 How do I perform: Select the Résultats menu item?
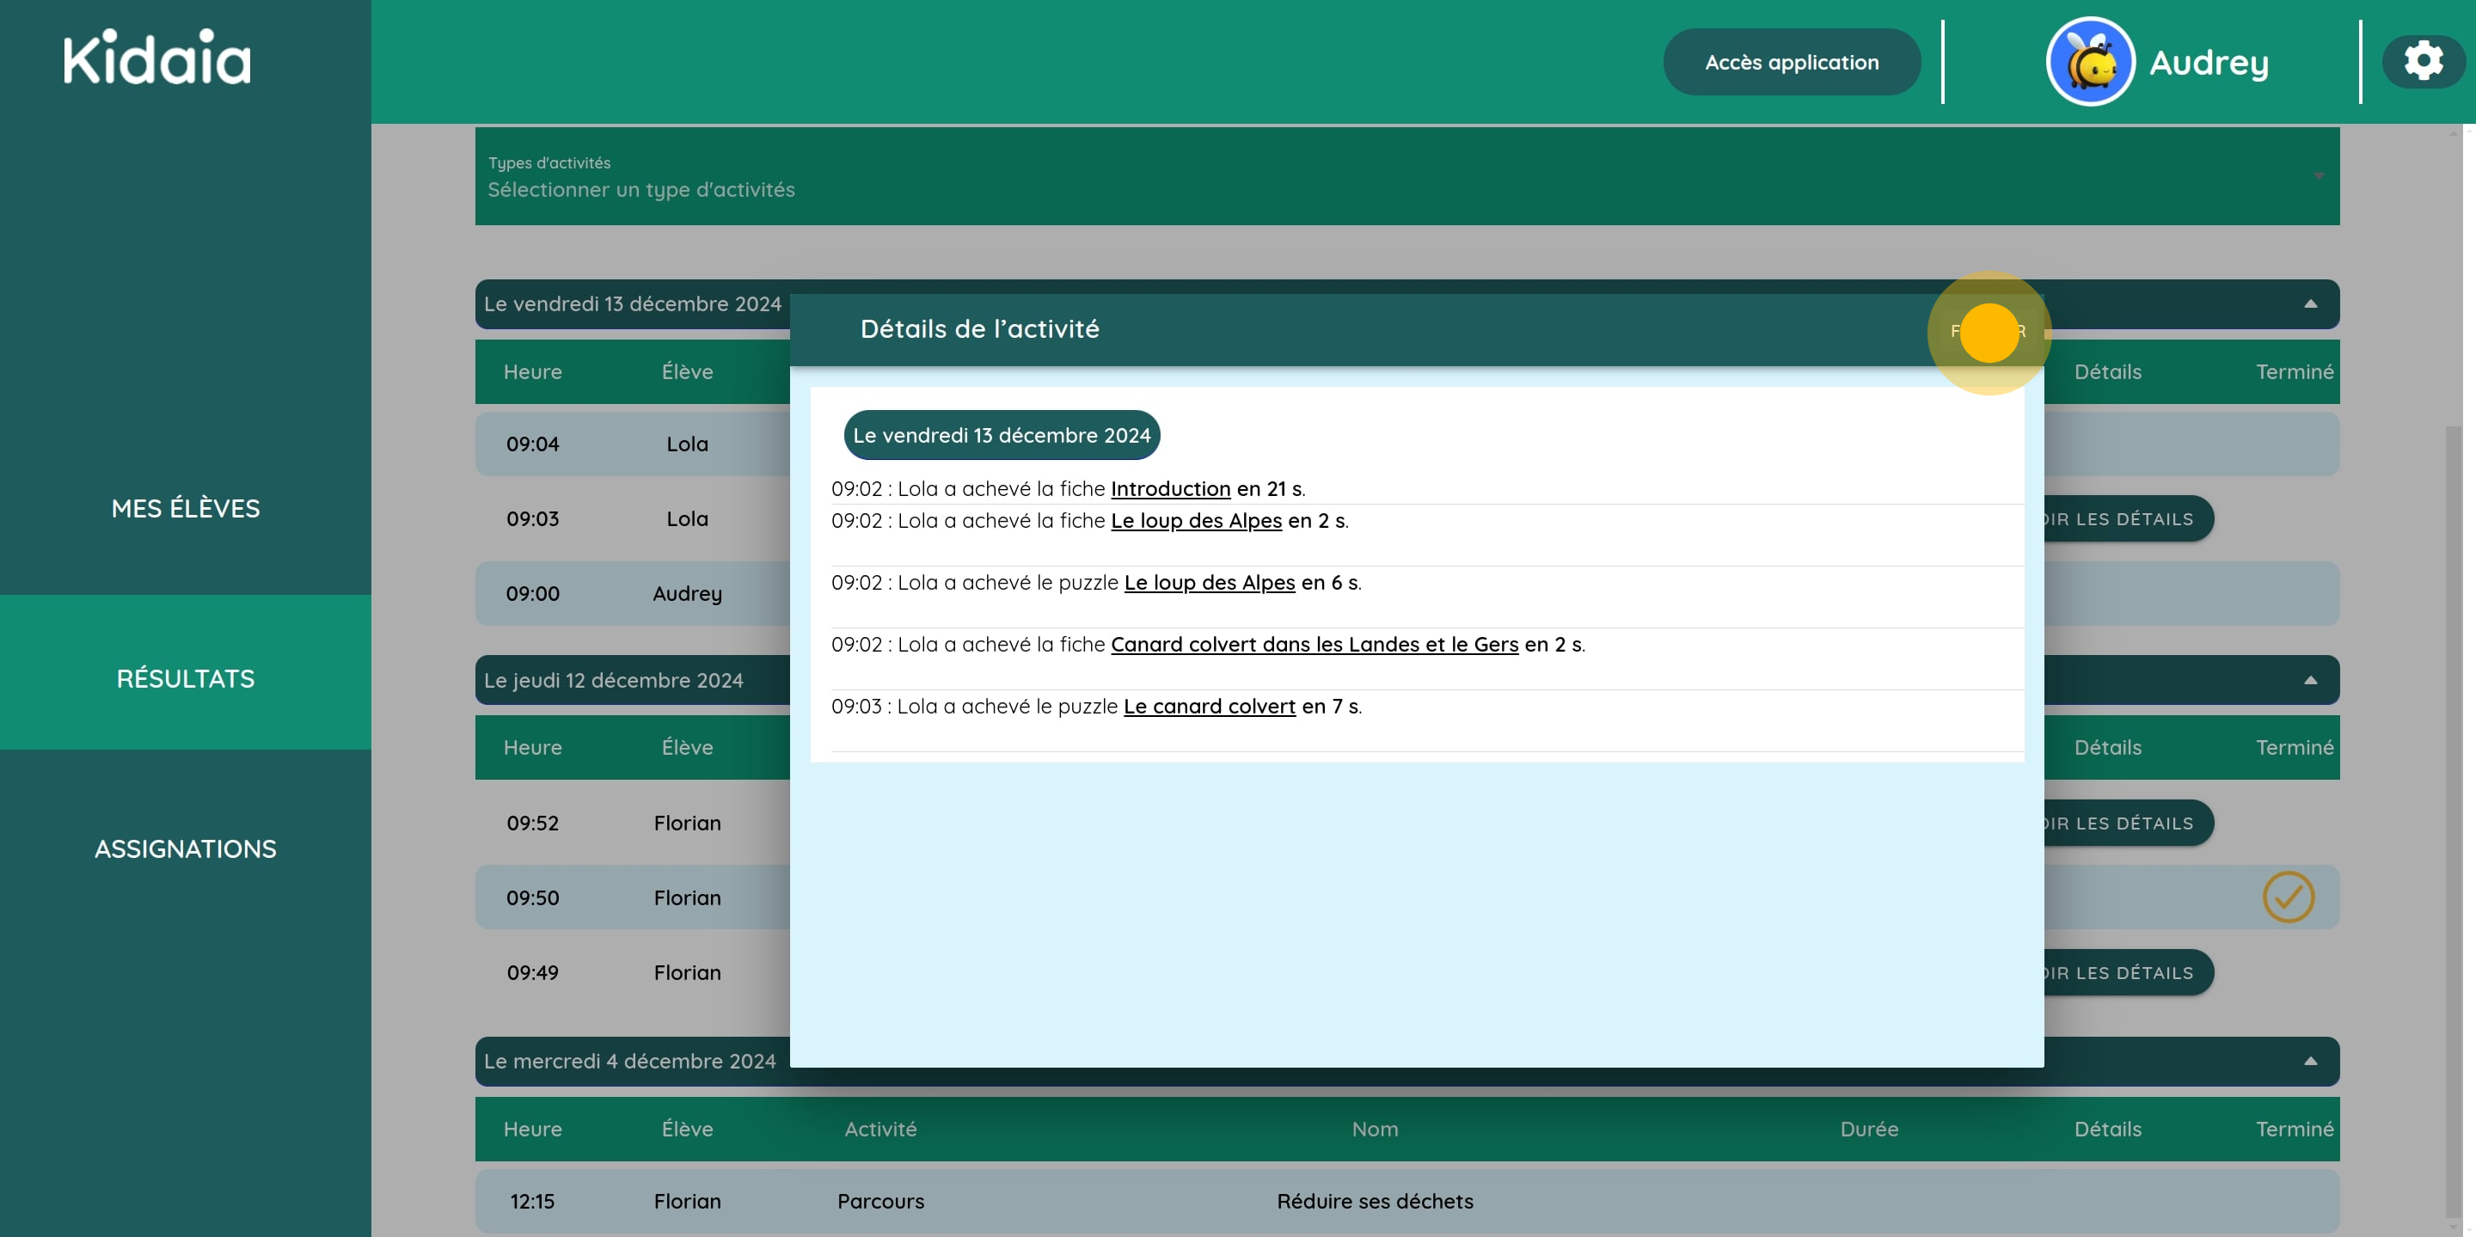pos(186,678)
